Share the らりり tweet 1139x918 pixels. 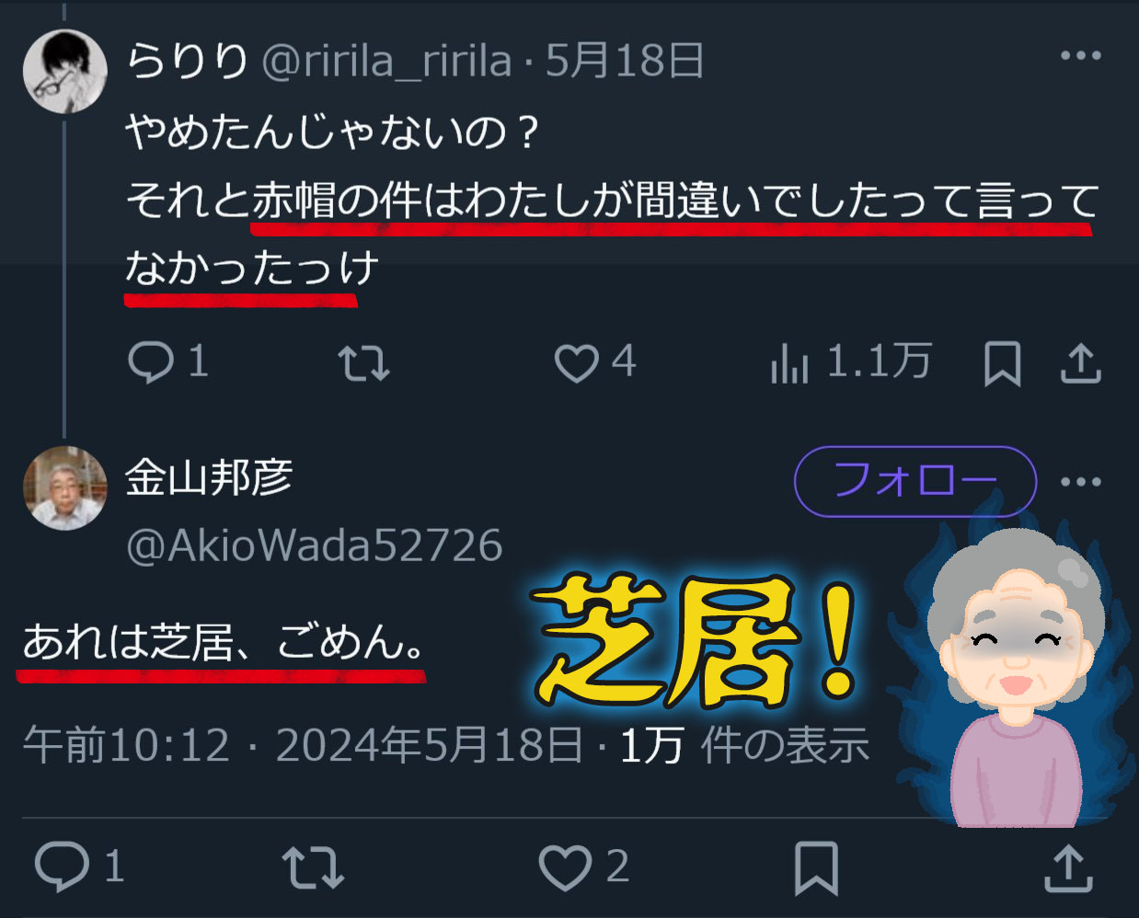tap(1081, 362)
